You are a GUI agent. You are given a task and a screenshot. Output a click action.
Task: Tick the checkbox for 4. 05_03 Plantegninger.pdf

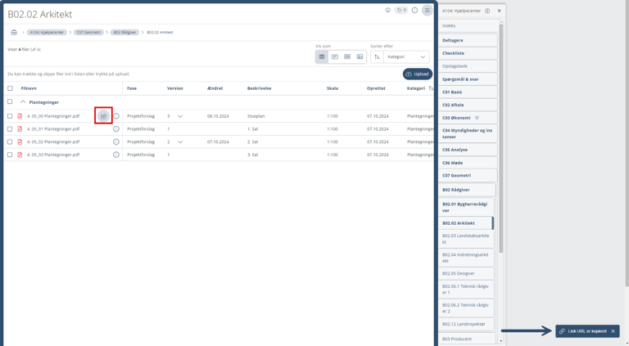click(10, 155)
